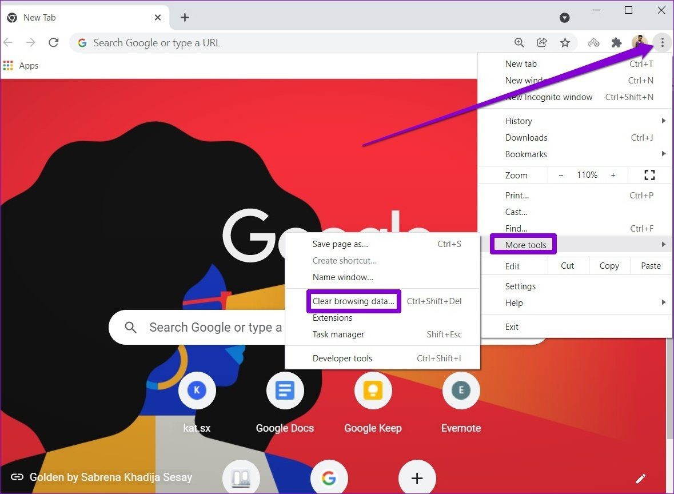
Task: Go back with the left arrow
Action: [x=8, y=42]
